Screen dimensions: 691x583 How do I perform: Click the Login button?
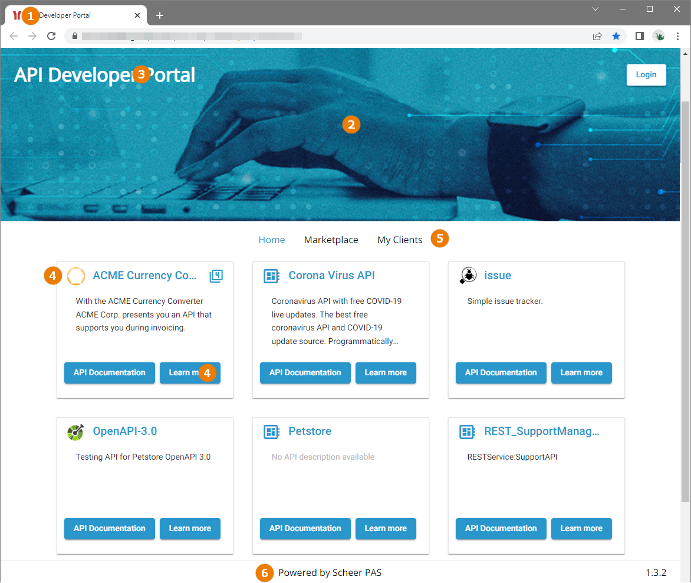coord(646,74)
